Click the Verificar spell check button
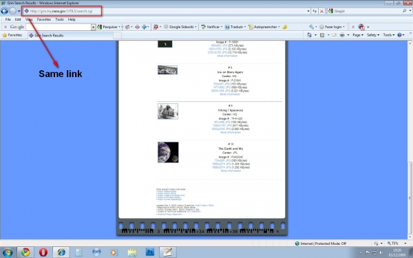 click(x=211, y=27)
